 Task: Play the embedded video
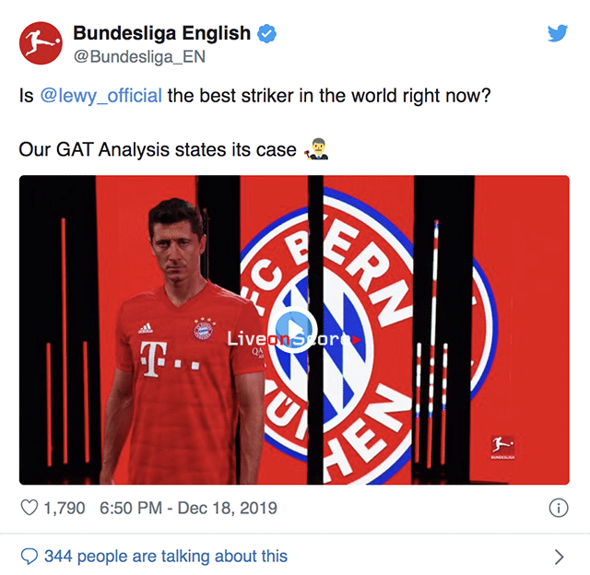point(293,330)
